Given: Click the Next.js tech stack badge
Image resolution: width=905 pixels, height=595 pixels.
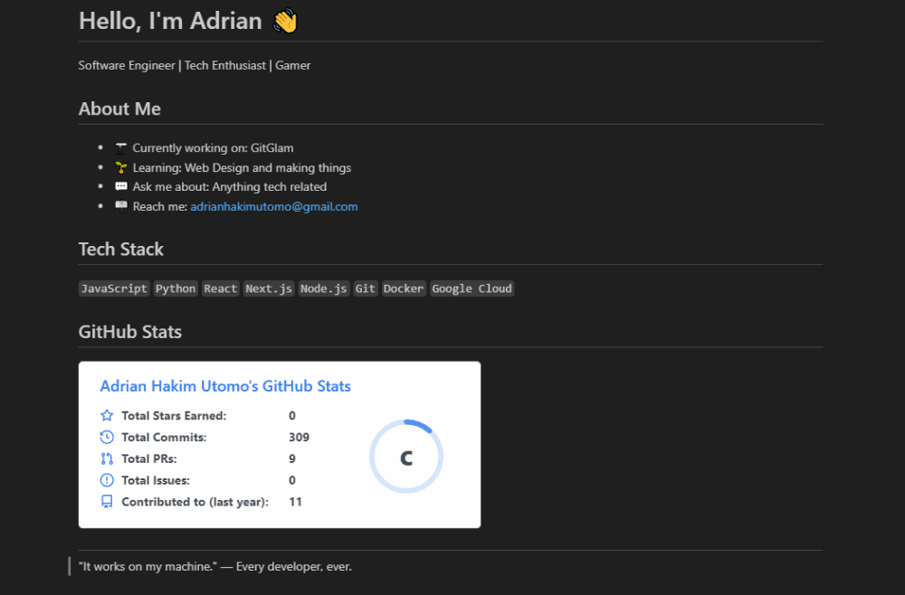Looking at the screenshot, I should pyautogui.click(x=270, y=289).
